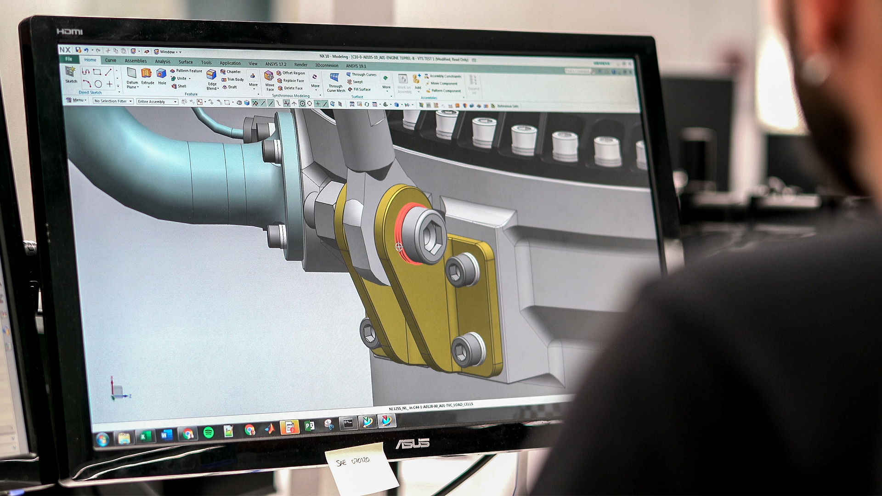The image size is (882, 496).
Task: Click the point sketch tool
Action: [109, 84]
